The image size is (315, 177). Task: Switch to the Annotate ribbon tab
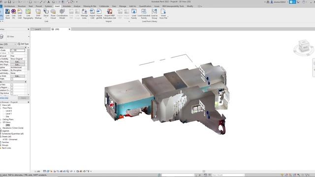67,6
